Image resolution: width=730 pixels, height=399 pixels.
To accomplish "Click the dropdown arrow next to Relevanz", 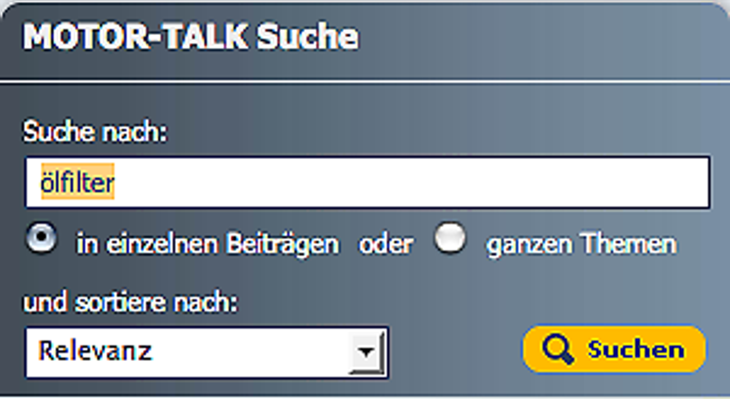I will click(x=366, y=352).
